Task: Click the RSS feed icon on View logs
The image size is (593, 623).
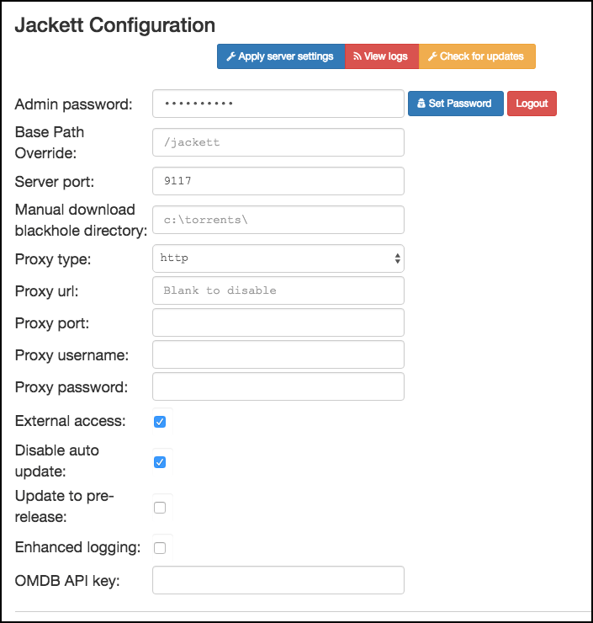Action: pyautogui.click(x=357, y=56)
